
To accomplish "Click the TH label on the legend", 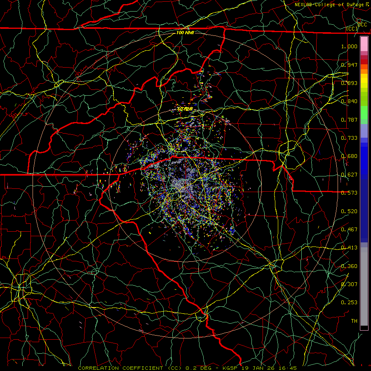I will [354, 321].
